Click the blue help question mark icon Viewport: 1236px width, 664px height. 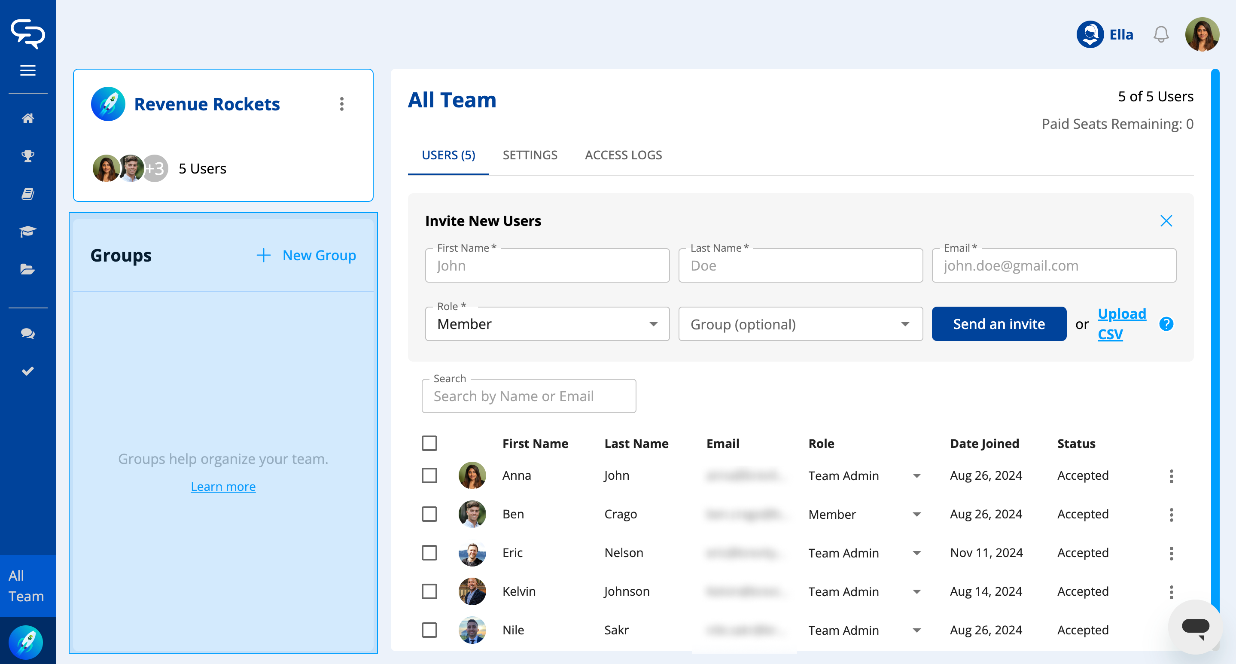point(1166,324)
